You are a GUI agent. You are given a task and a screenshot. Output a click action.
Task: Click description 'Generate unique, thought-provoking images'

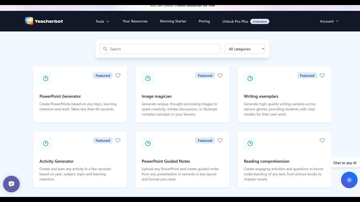[x=179, y=109]
